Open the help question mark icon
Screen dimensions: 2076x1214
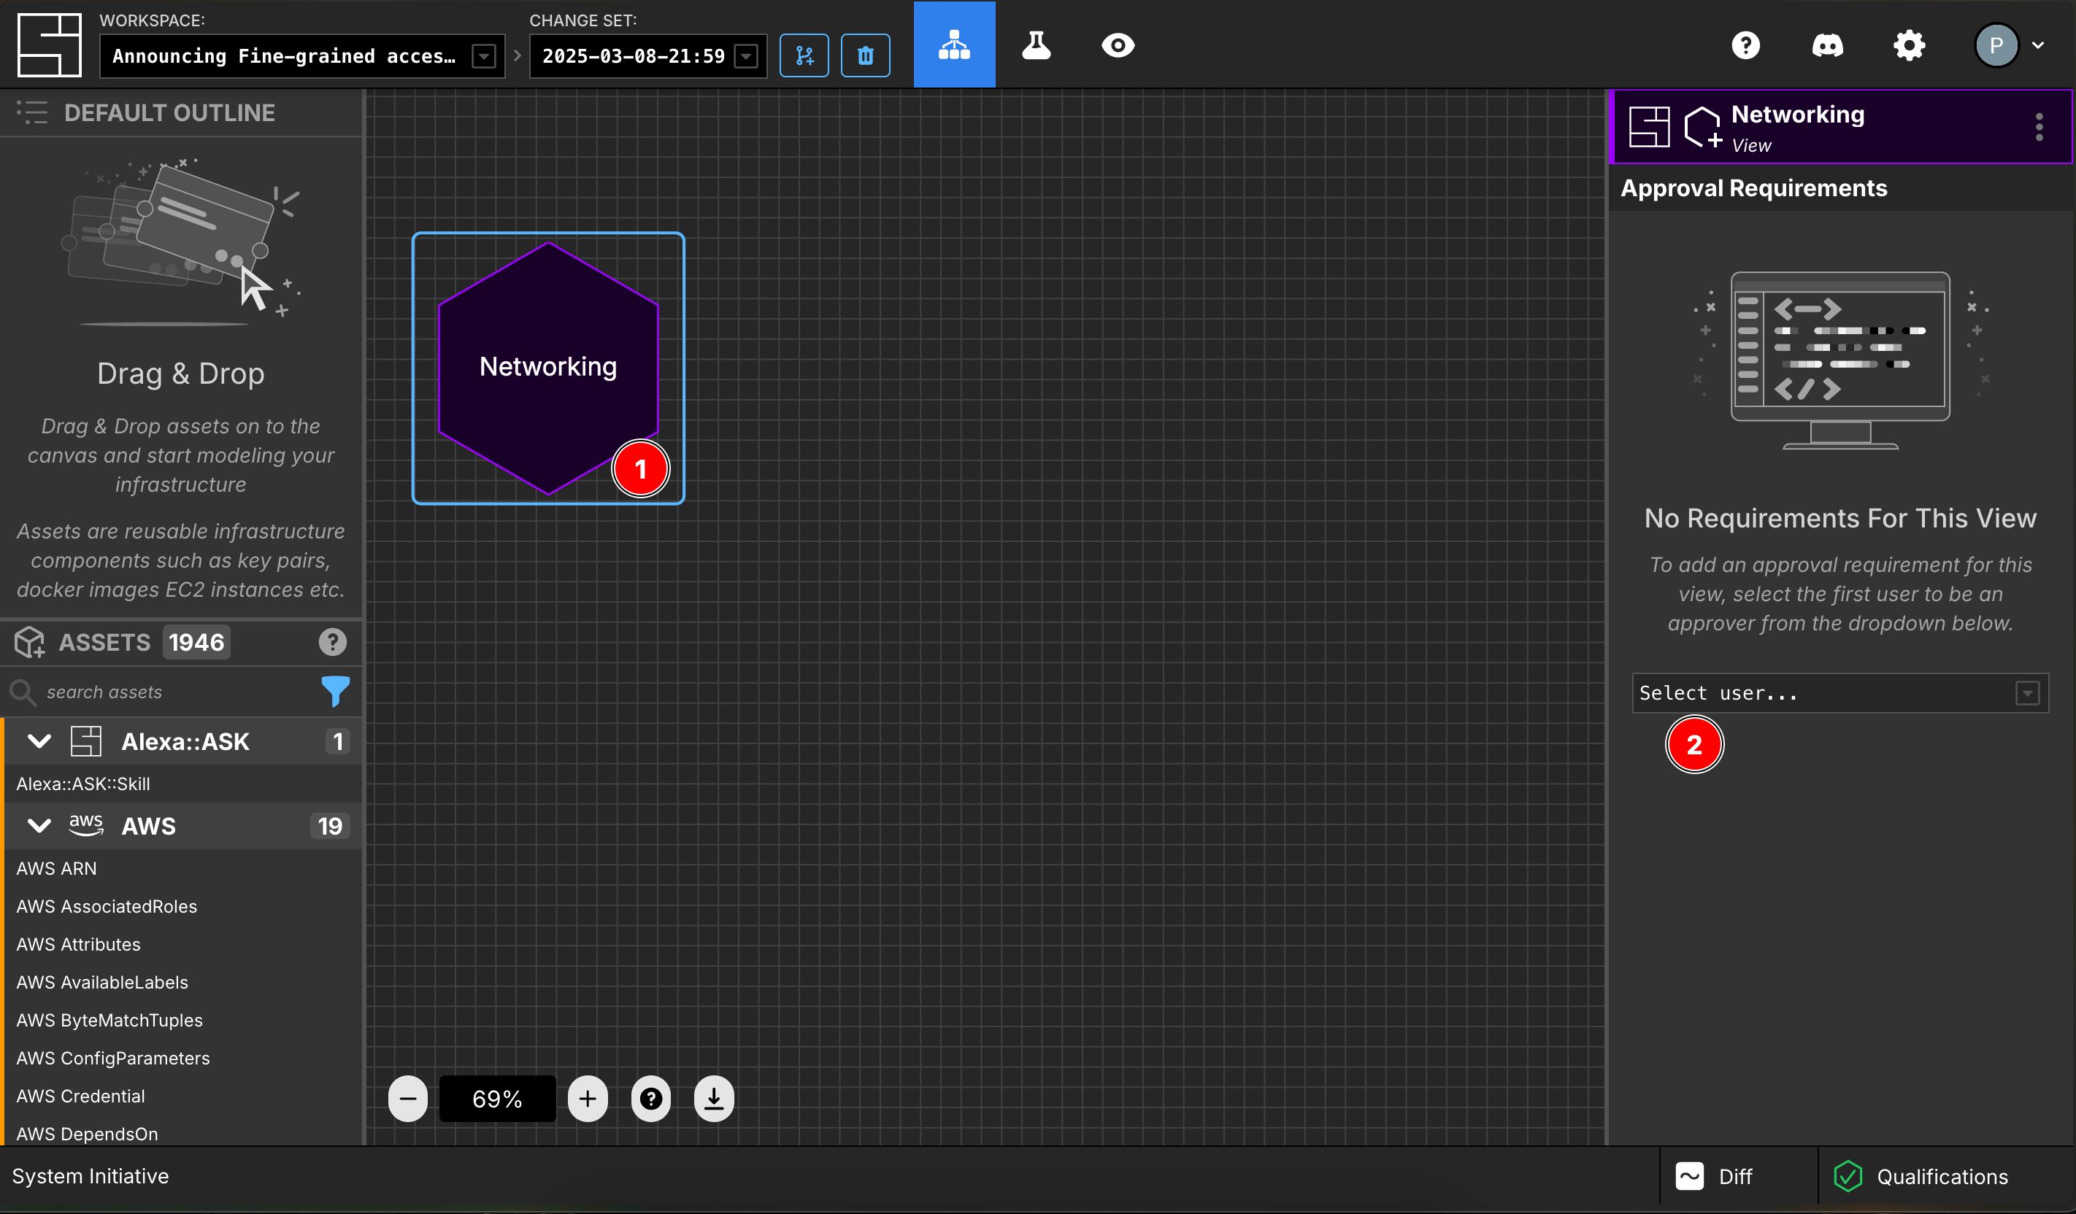click(x=1745, y=45)
